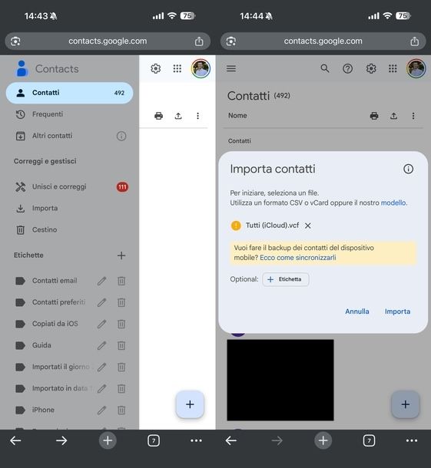
Task: Open browser overflow menu in right browser
Action: (412, 440)
